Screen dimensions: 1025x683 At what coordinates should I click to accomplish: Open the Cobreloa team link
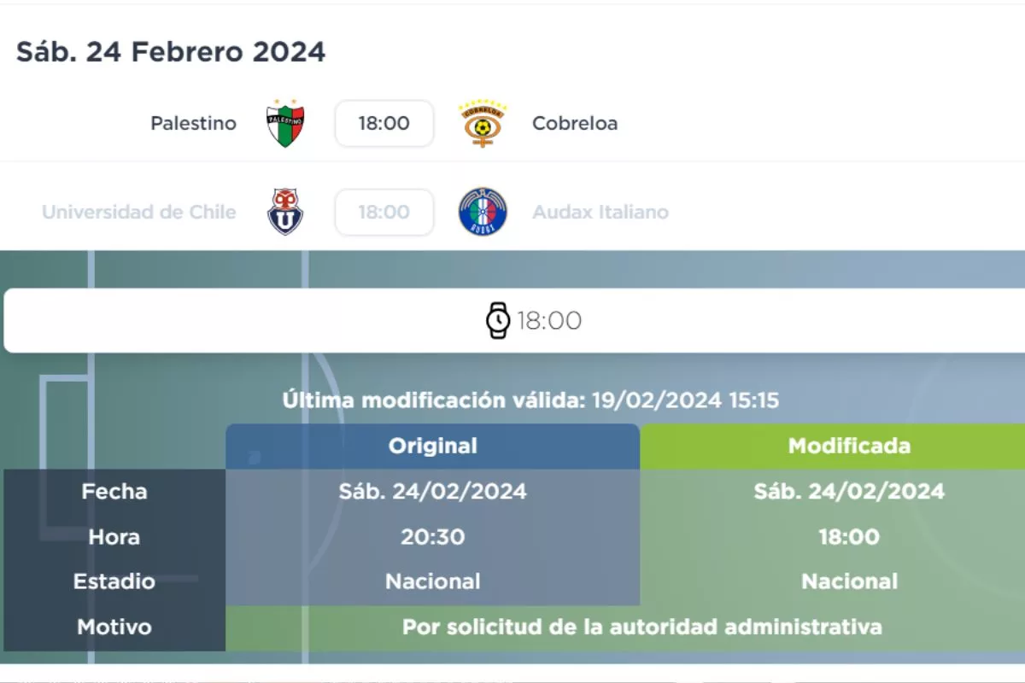575,124
